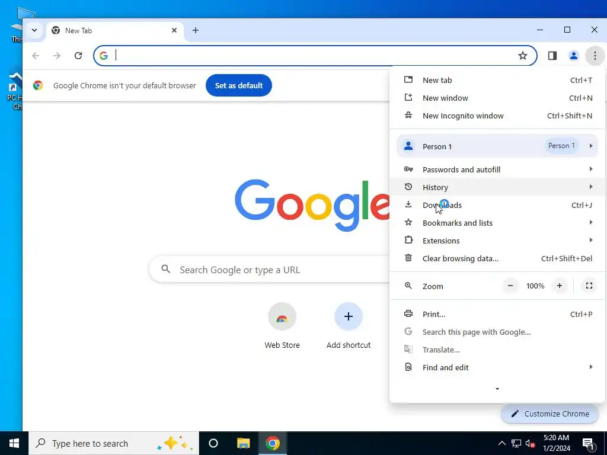This screenshot has height=455, width=607.
Task: Enter fullscreen with the zoom fullscreen icon
Action: pyautogui.click(x=589, y=286)
